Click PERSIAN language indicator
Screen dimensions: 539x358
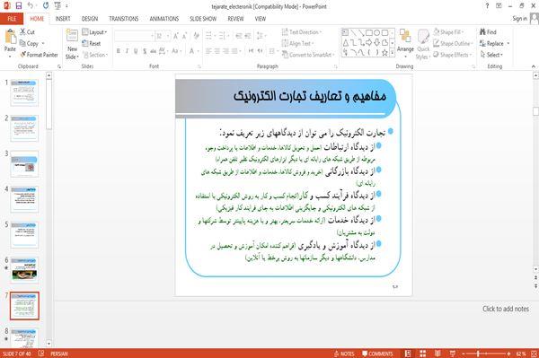59,354
